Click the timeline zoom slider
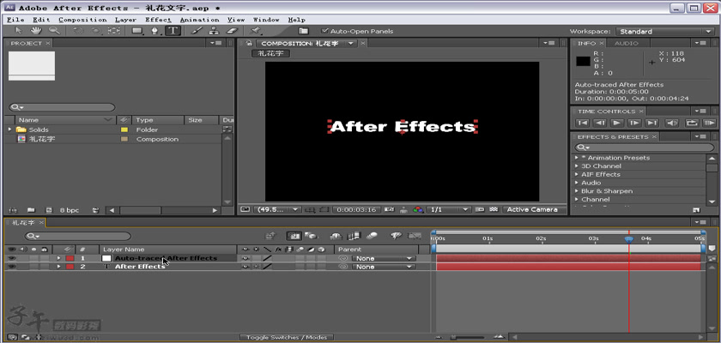 467,338
